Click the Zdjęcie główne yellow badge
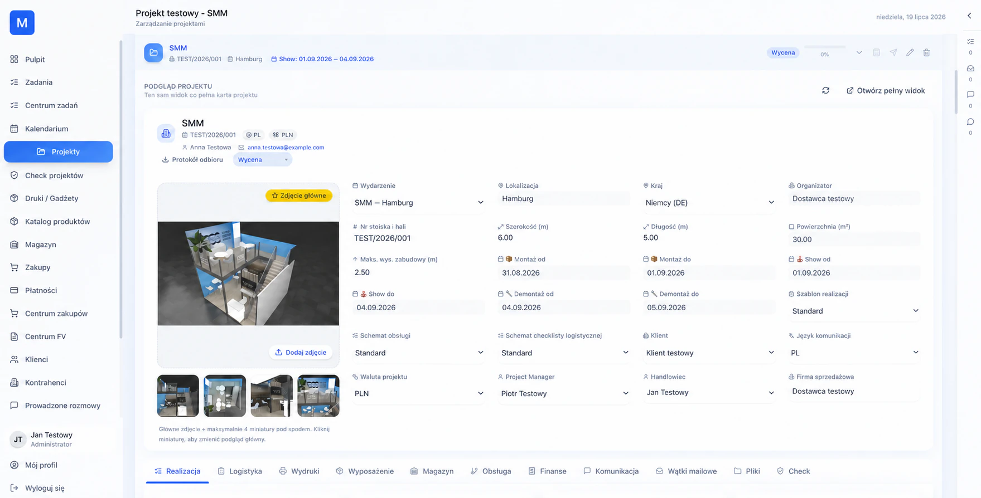The width and height of the screenshot is (981, 498). tap(299, 196)
